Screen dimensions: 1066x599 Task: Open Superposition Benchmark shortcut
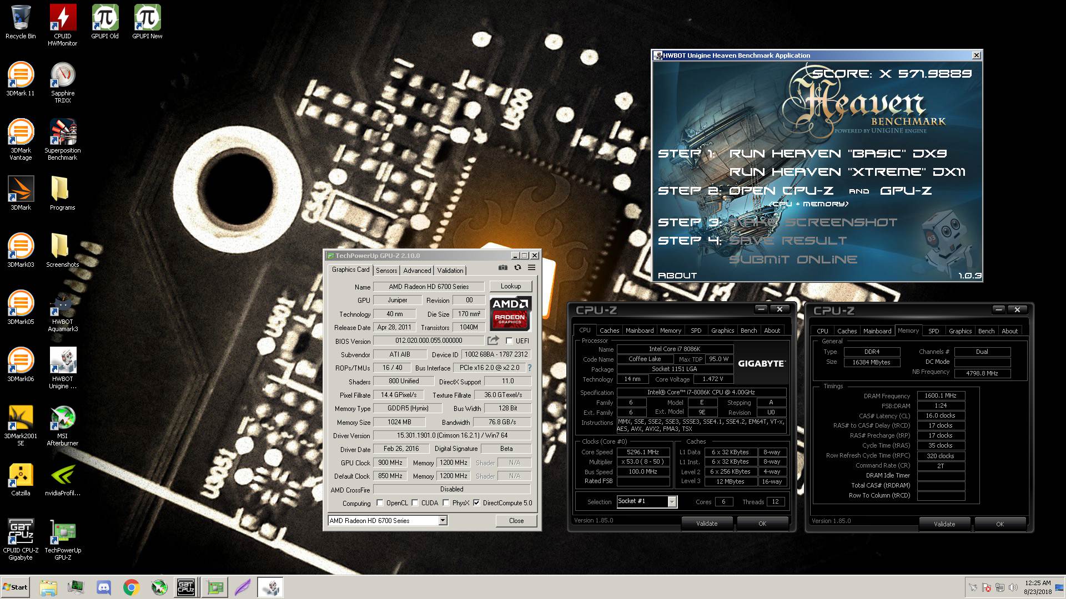pos(62,139)
